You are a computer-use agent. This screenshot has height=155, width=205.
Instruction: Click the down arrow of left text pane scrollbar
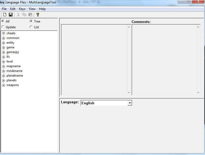coord(129,93)
